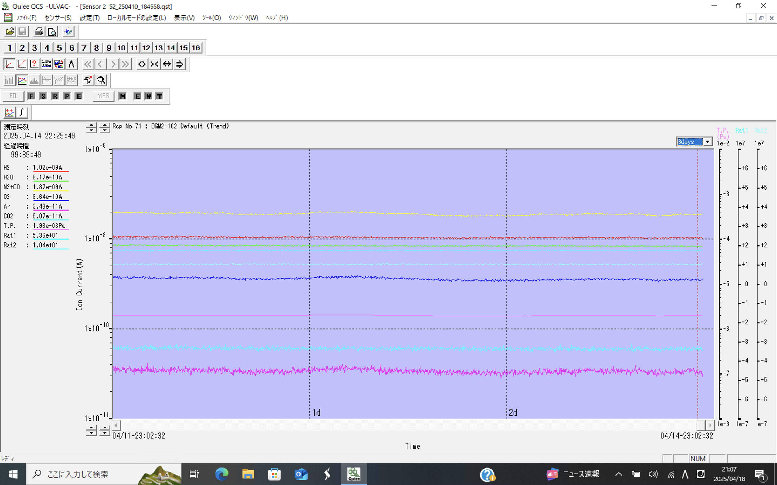Step forward with single right chevron

(113, 64)
